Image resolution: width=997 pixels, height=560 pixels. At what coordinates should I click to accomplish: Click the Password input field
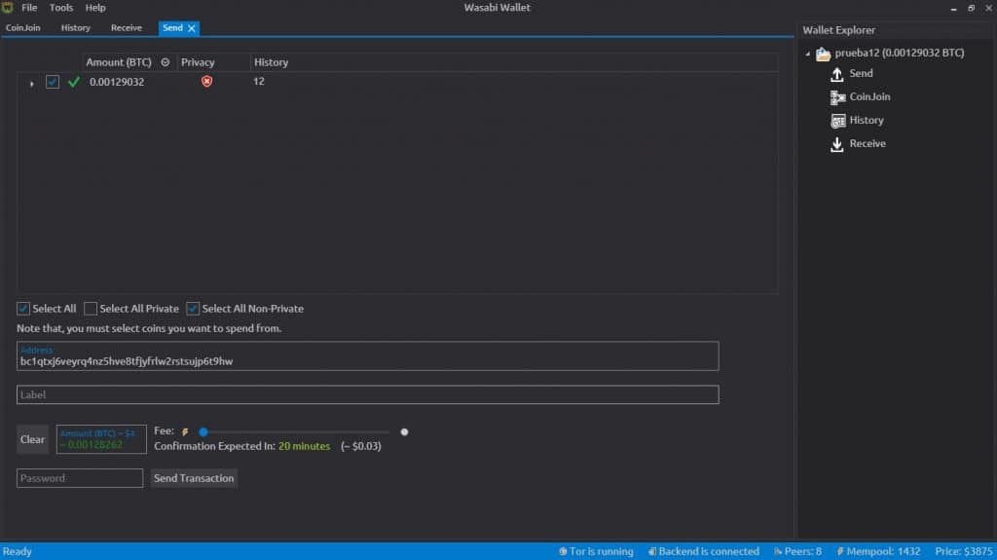coord(80,478)
